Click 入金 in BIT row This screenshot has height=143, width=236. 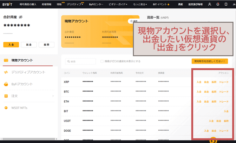(226, 111)
